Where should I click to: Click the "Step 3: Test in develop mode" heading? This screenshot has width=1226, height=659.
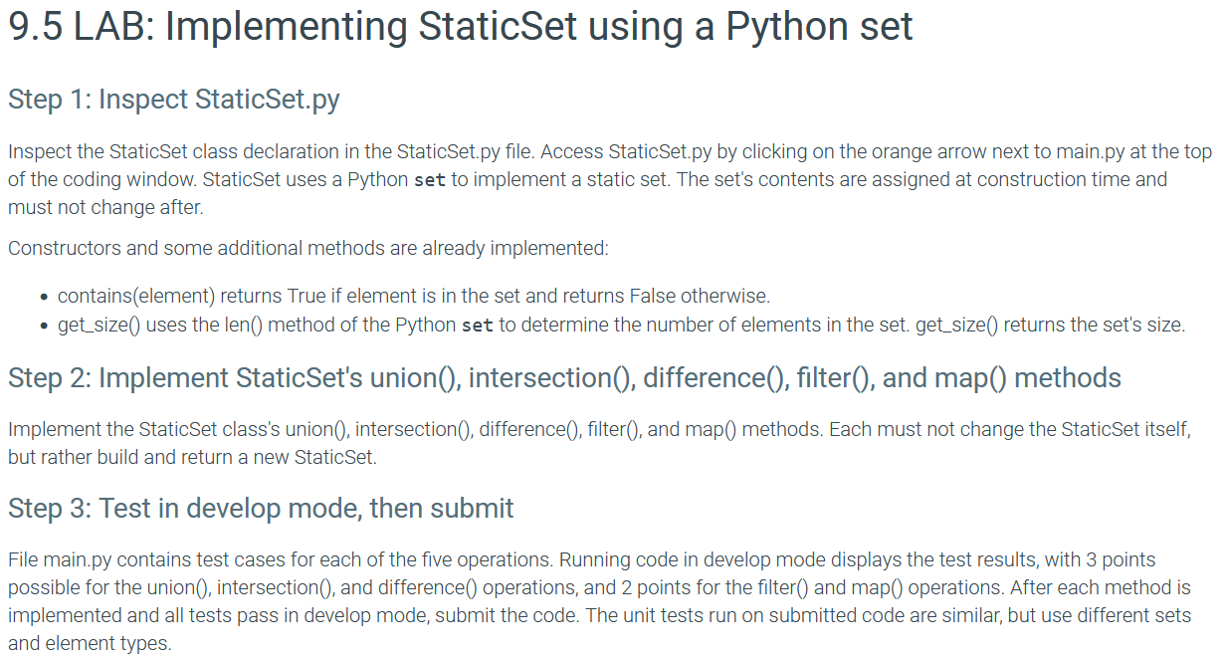[x=261, y=509]
